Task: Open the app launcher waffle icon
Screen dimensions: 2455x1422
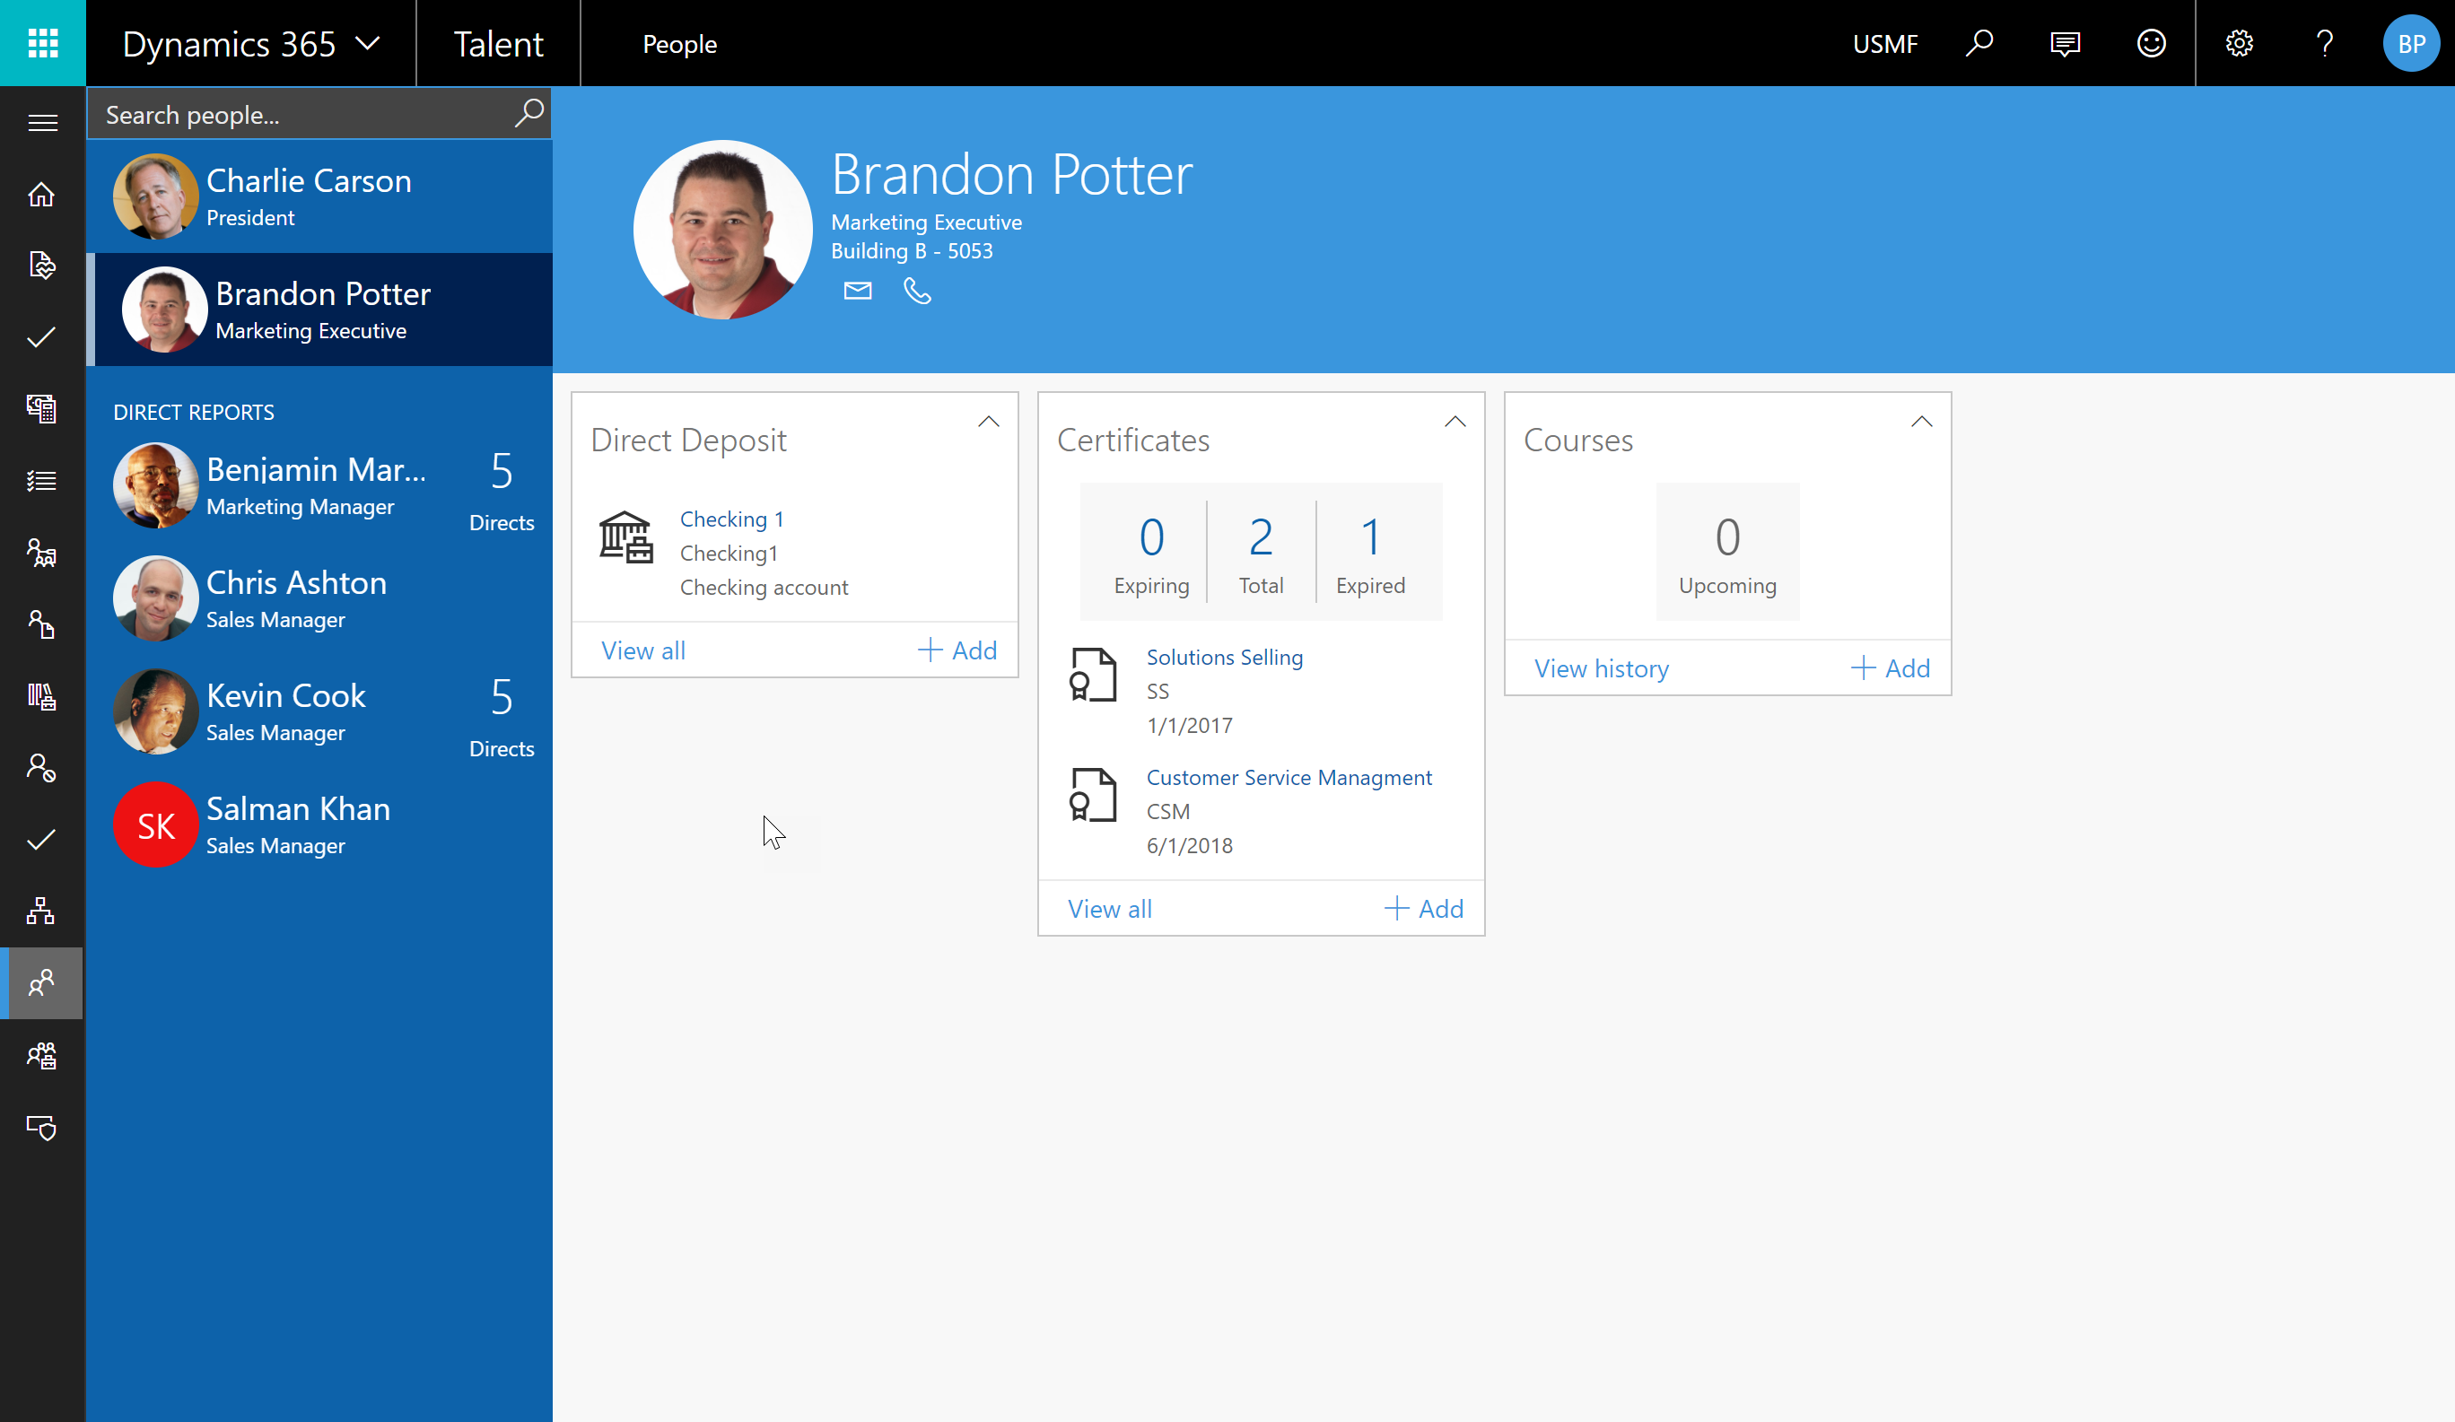Action: [43, 43]
